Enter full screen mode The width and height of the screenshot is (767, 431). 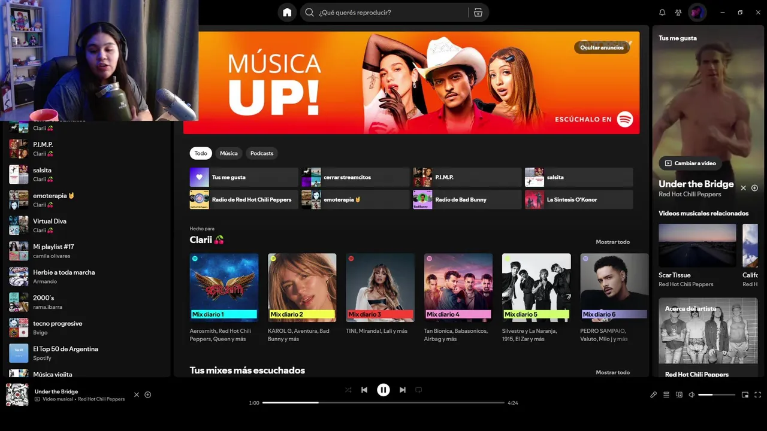[x=758, y=394]
